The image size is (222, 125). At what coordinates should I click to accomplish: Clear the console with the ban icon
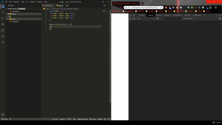(x=134, y=18)
